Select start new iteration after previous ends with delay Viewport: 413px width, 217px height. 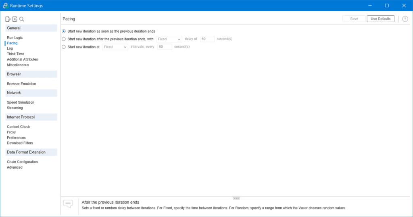click(64, 39)
